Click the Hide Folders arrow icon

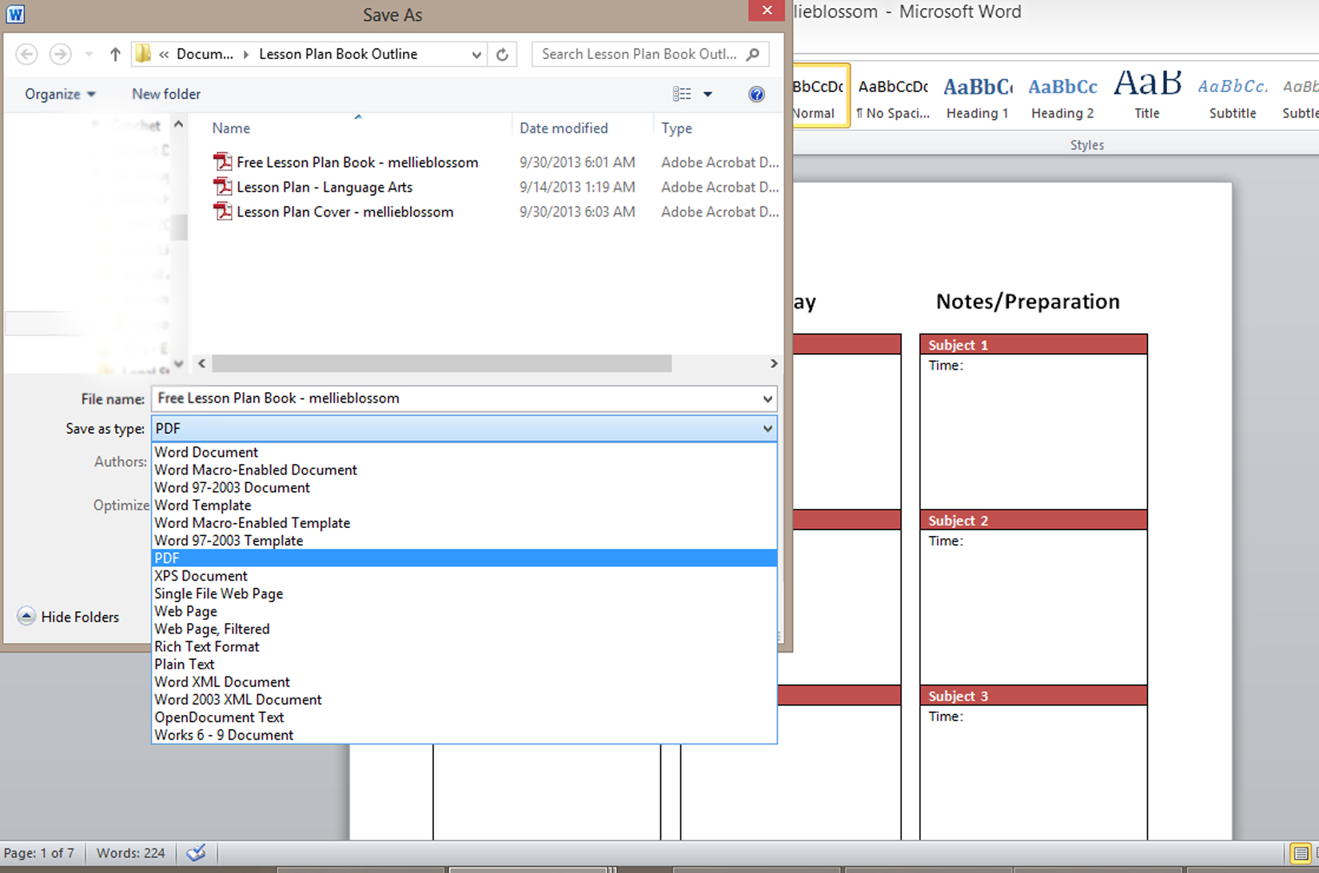point(26,617)
